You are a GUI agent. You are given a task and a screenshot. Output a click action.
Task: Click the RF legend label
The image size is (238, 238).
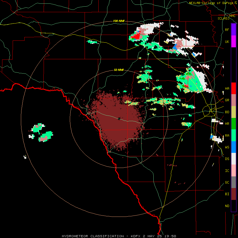[227, 30]
